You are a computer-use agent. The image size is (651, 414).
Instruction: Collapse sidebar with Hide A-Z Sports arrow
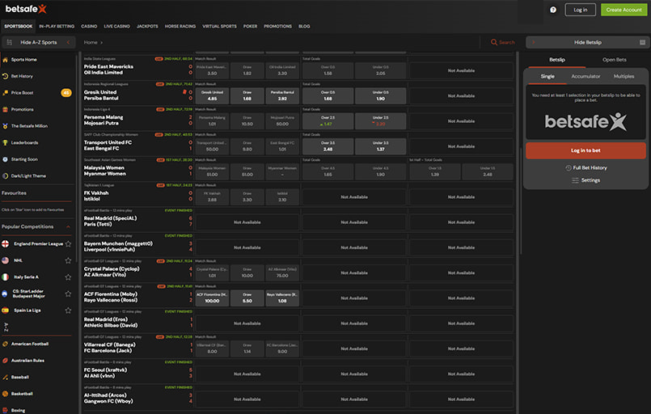pos(68,42)
